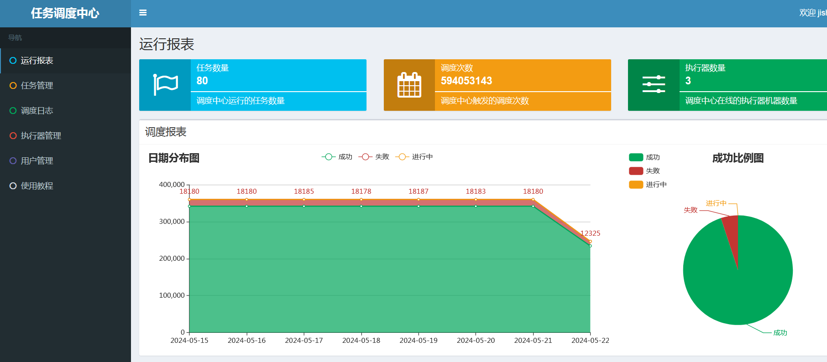Toggle the 进行中 series in line chart legend
Viewport: 827px width, 362px height.
[414, 157]
